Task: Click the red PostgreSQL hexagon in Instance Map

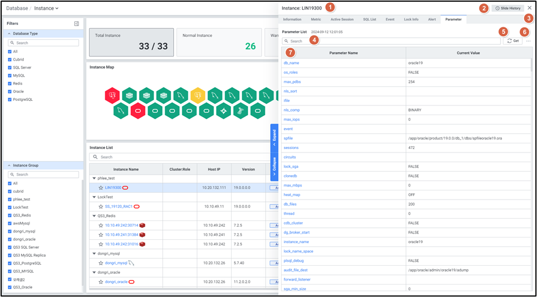Action: (x=112, y=95)
